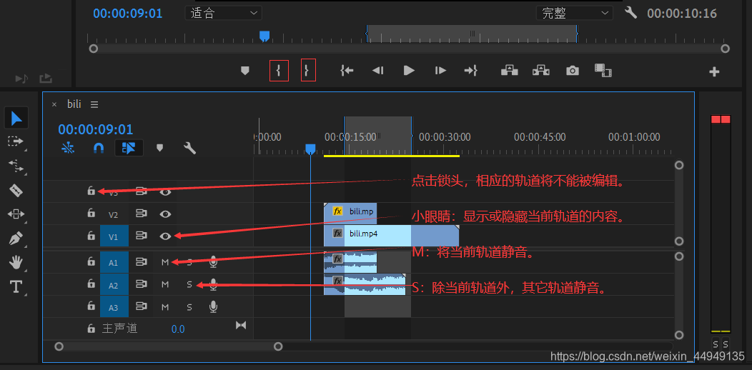Click the timeline playhead marker

coord(310,149)
